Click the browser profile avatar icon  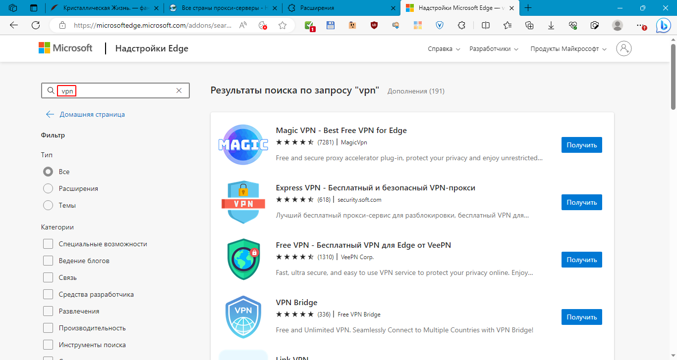pyautogui.click(x=617, y=25)
